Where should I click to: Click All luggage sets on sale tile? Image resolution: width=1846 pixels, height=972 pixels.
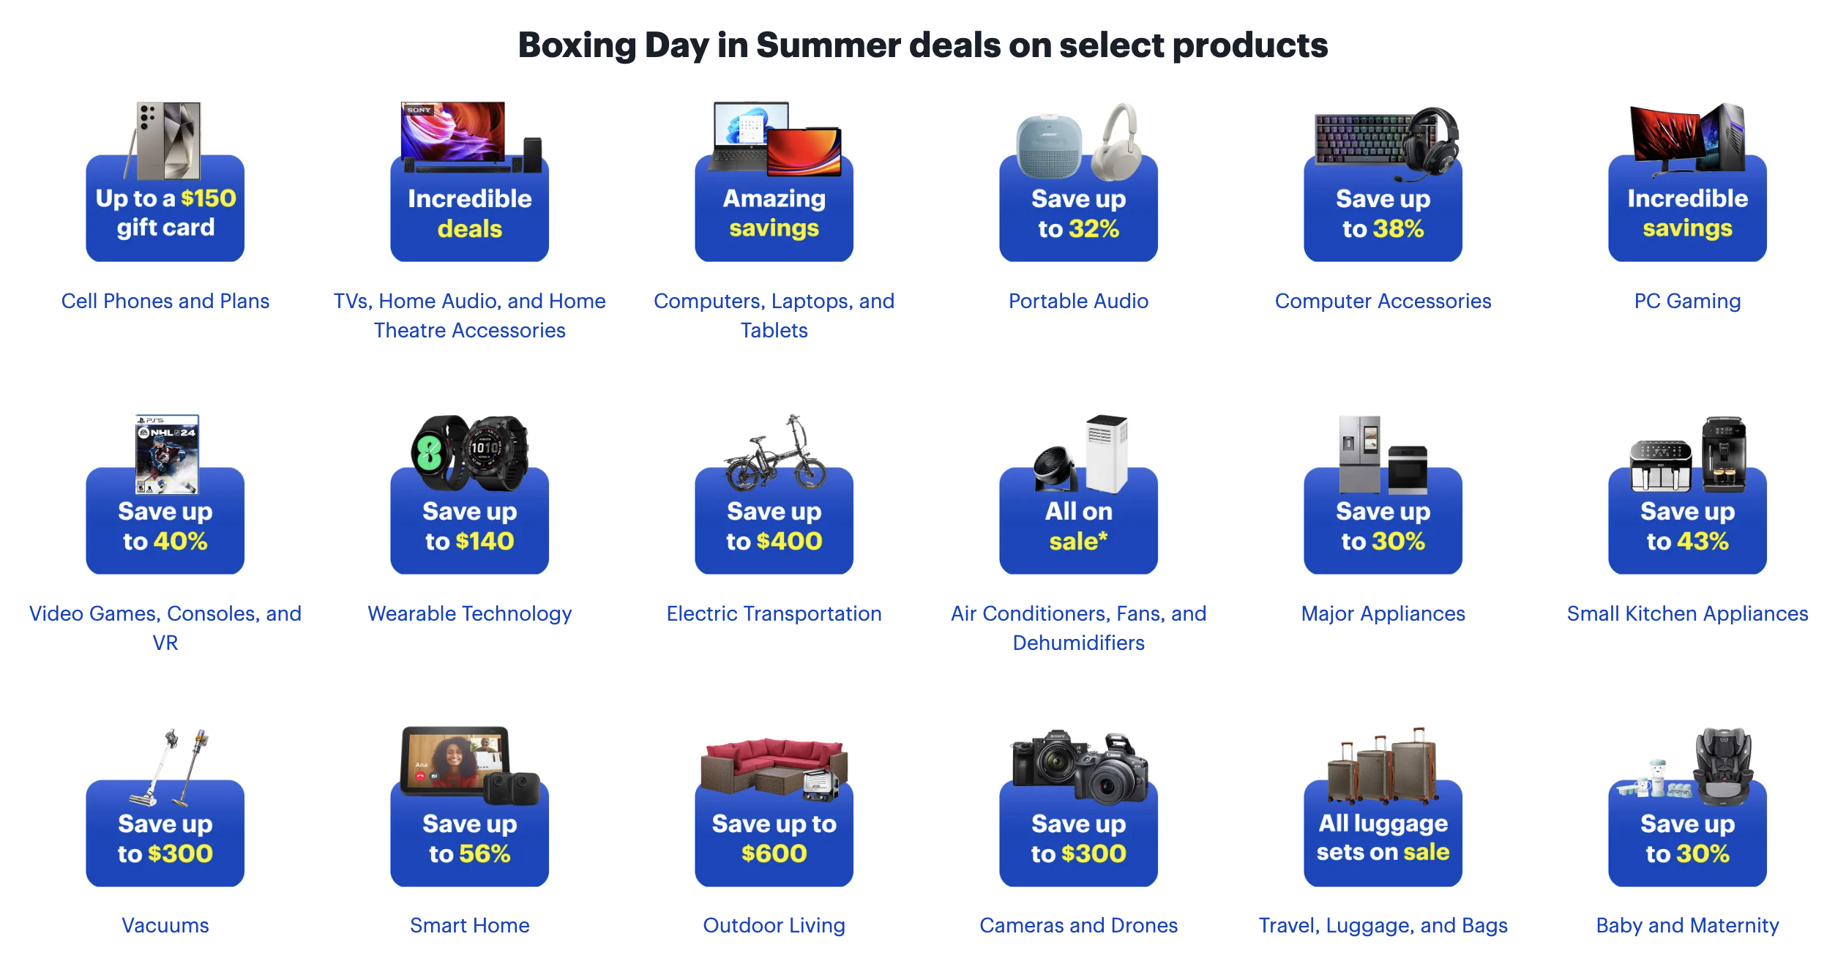pyautogui.click(x=1383, y=807)
